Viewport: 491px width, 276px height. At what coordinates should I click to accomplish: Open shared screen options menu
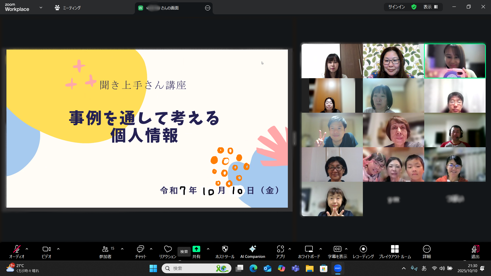[x=207, y=8]
